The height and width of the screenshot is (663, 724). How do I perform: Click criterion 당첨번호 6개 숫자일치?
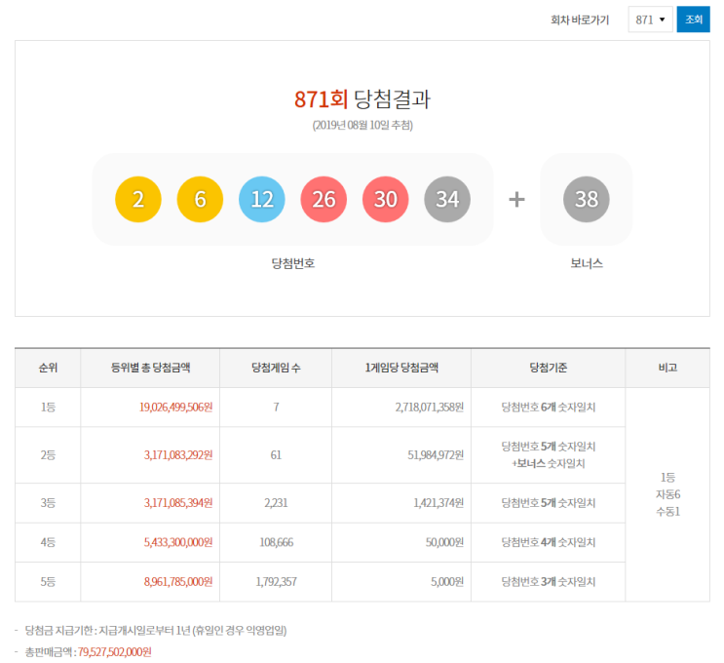(x=548, y=407)
